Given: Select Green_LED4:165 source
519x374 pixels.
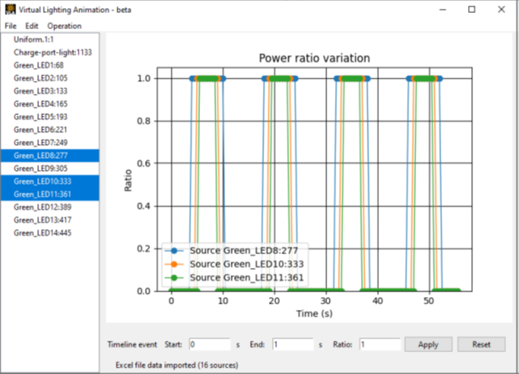Looking at the screenshot, I should 50,104.
